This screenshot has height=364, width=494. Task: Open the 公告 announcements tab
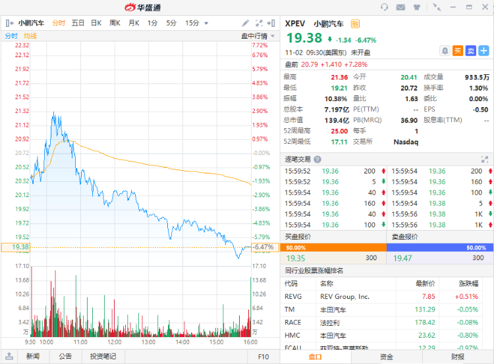[x=65, y=356]
